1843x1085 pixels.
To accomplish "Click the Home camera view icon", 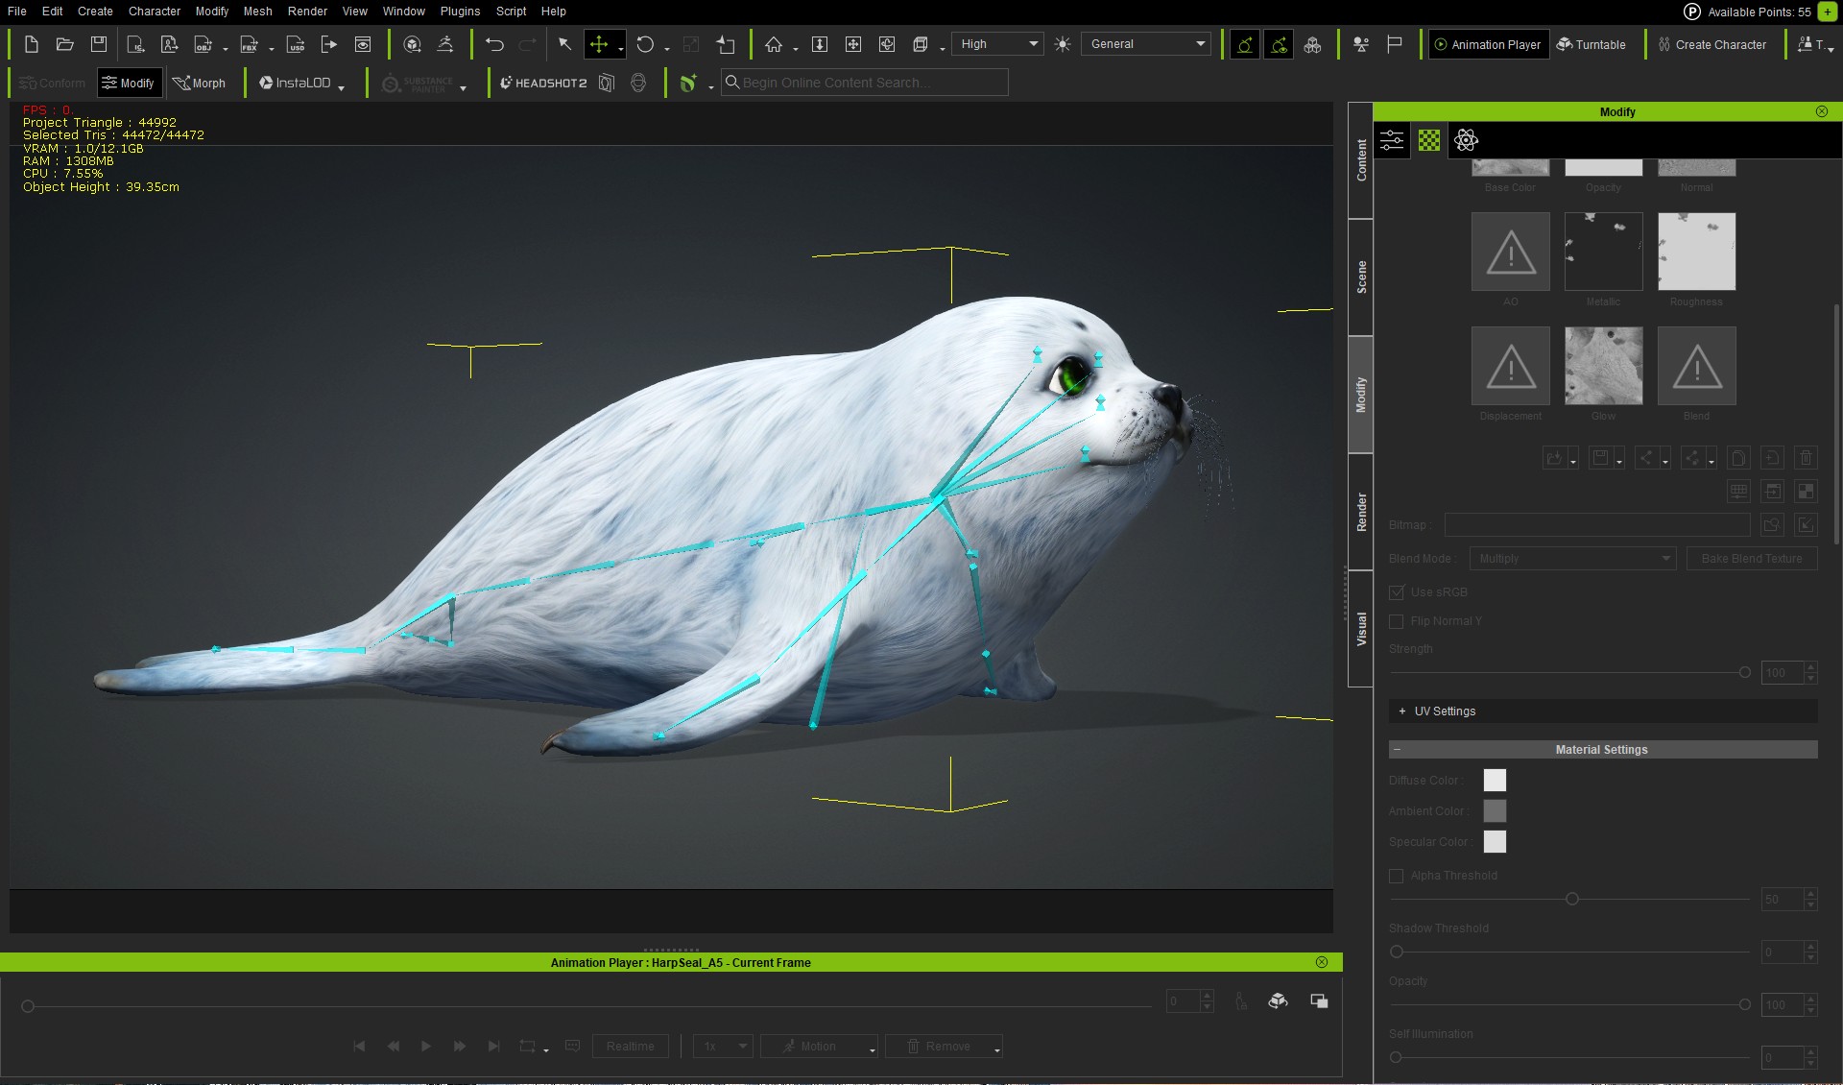I will 774,44.
